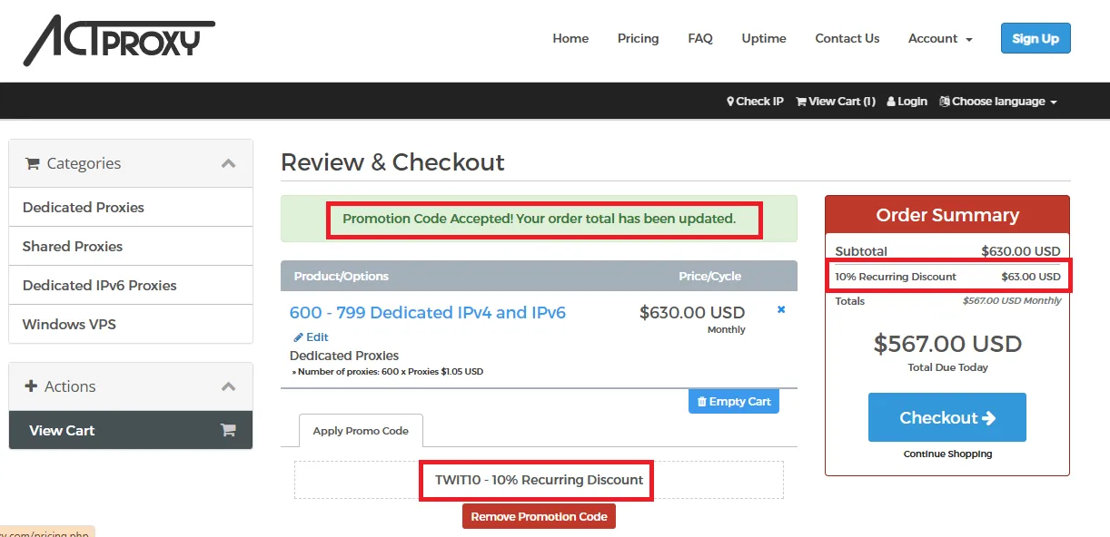Click the globe icon next to Choose language
Screen dimensions: 1110x537
pos(945,101)
